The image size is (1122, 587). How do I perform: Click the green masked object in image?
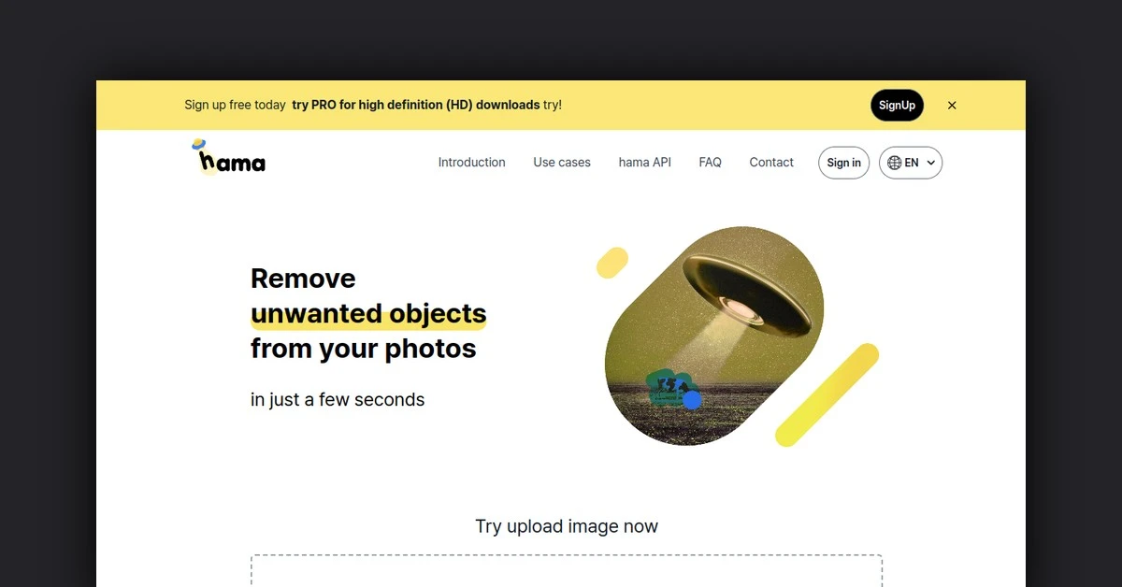668,388
